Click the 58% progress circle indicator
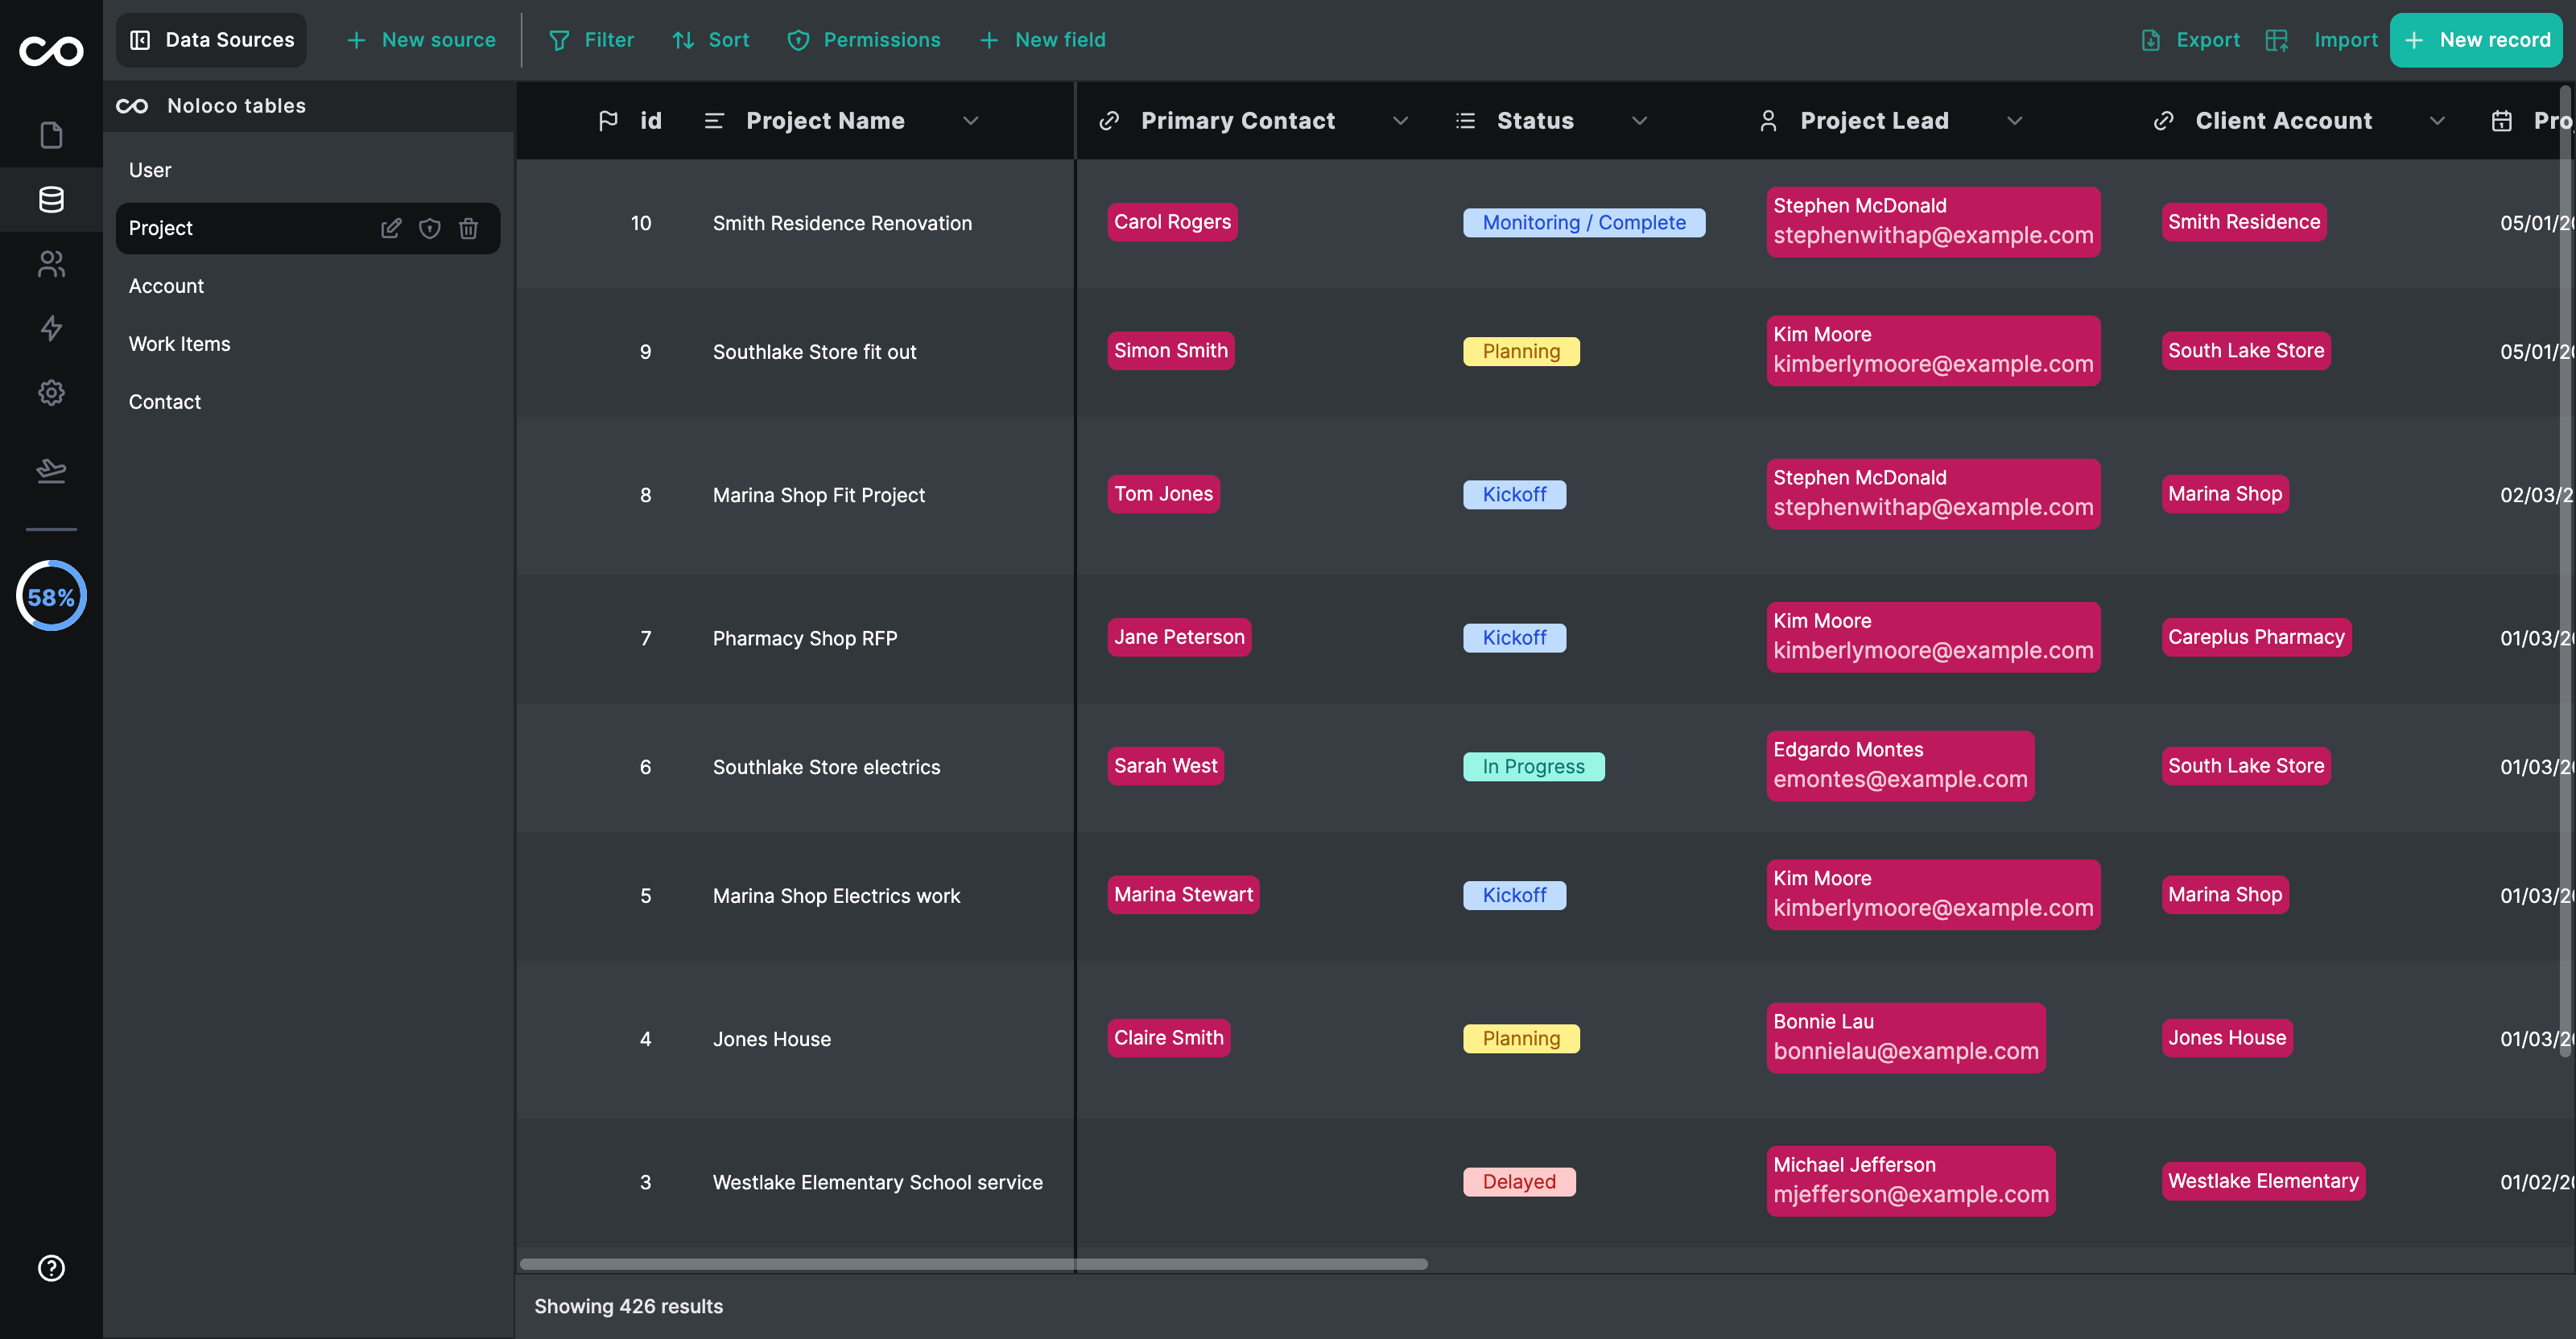Image resolution: width=2576 pixels, height=1339 pixels. pyautogui.click(x=51, y=596)
